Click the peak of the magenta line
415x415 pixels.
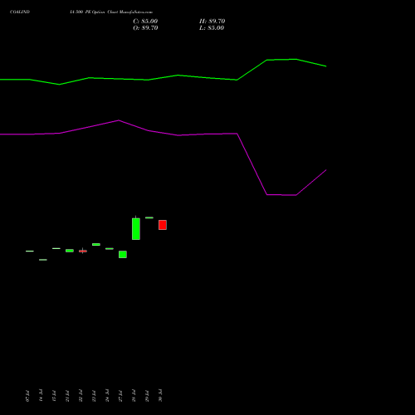[119, 120]
